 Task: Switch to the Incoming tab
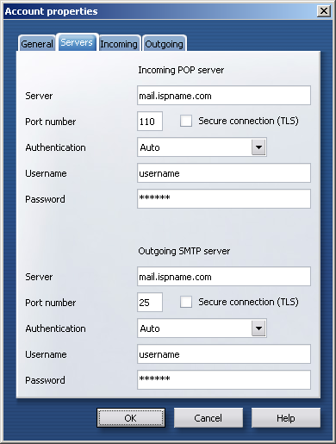point(119,44)
